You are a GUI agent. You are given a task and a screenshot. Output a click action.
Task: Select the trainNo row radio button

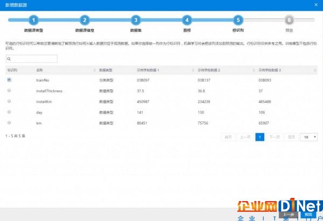tap(9, 80)
